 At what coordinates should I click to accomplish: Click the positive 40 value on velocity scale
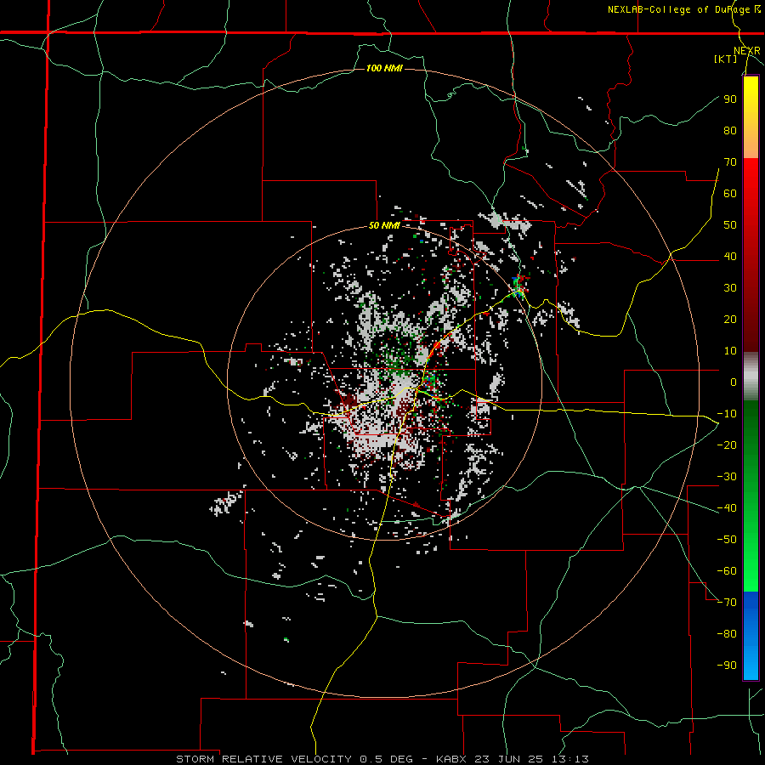pyautogui.click(x=730, y=256)
